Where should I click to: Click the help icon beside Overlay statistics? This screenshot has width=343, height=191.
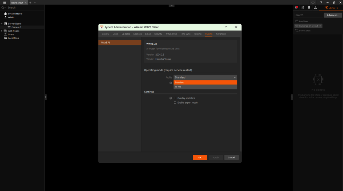[171, 98]
